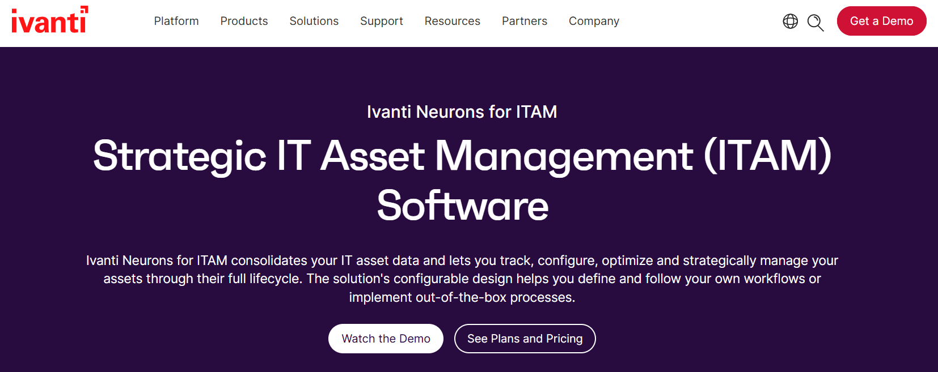
Task: Open the Solutions menu
Action: point(314,21)
